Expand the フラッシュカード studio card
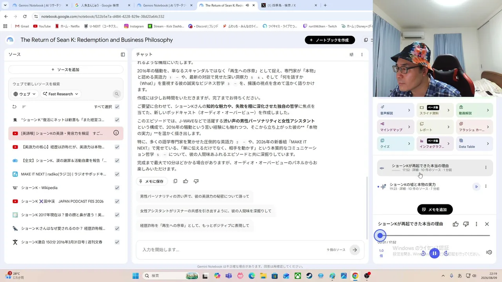Image resolution: width=502 pixels, height=282 pixels. 474,127
